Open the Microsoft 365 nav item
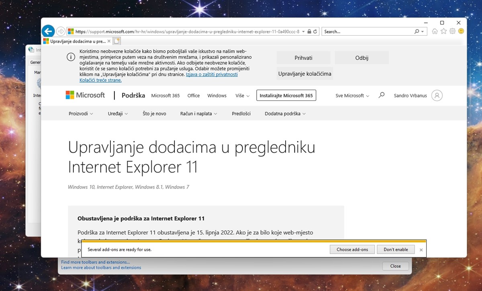The height and width of the screenshot is (291, 482). [165, 96]
